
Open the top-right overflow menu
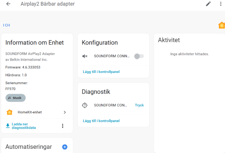pos(221,4)
